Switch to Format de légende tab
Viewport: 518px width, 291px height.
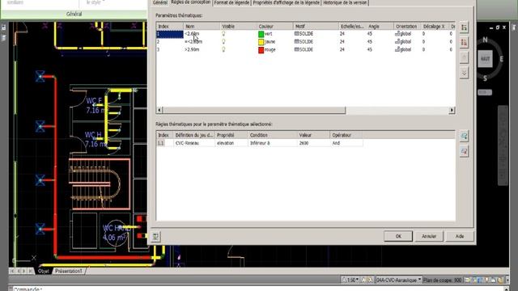(231, 2)
